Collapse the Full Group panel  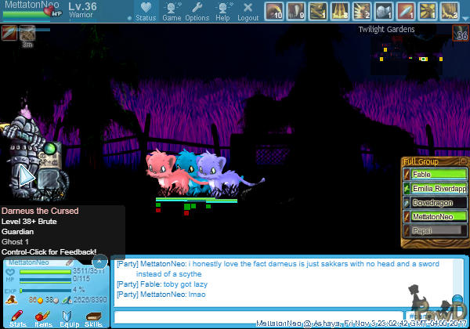click(463, 161)
